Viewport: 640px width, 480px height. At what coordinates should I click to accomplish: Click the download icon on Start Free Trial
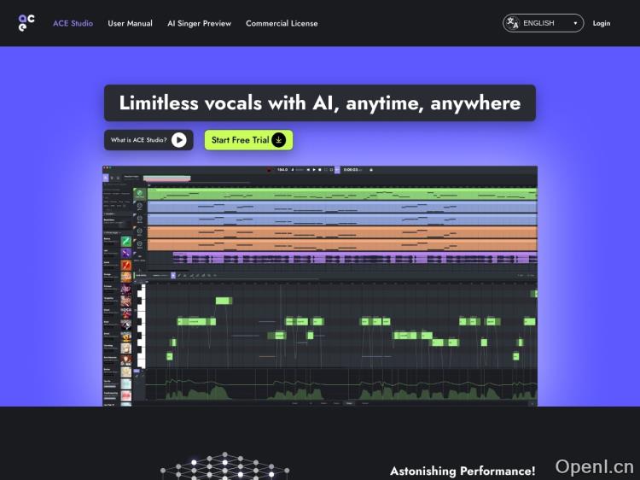point(278,140)
